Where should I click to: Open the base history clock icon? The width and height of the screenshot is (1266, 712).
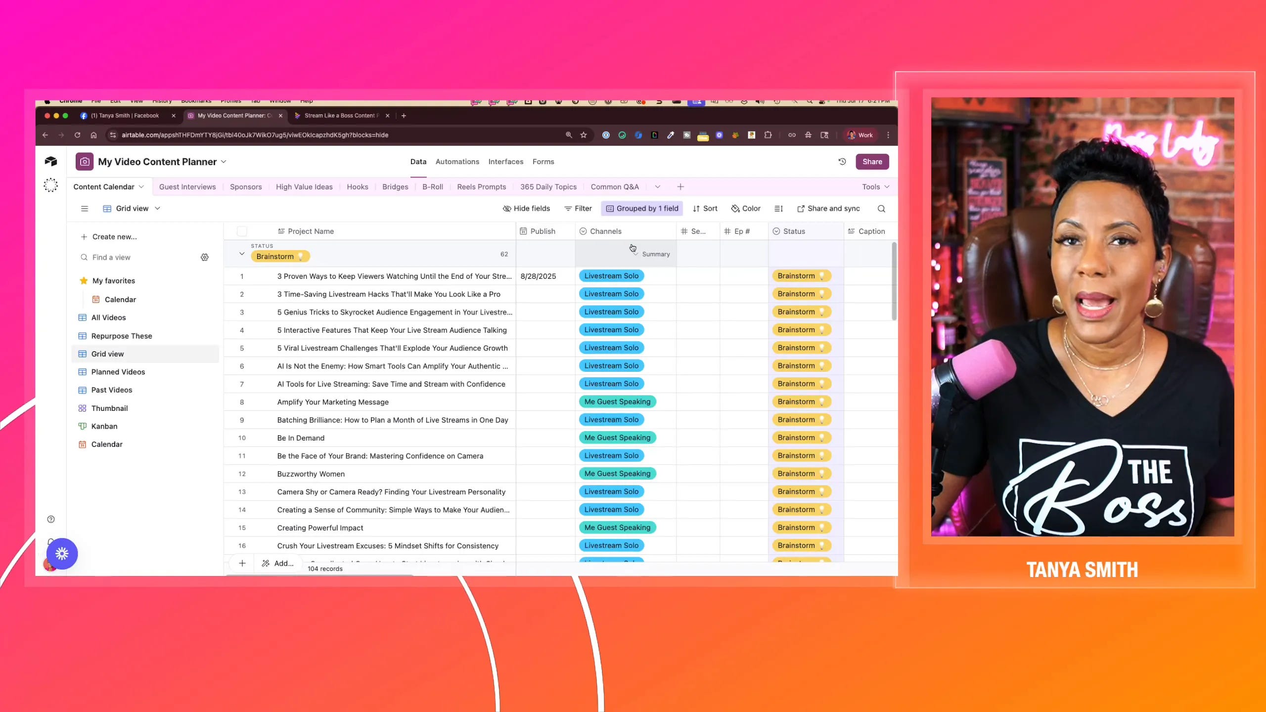point(842,162)
